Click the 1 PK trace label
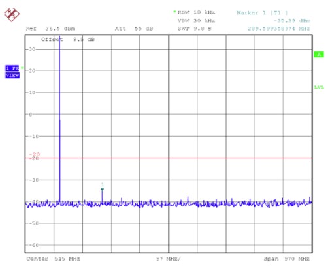This screenshot has width=330, height=269. 12,68
